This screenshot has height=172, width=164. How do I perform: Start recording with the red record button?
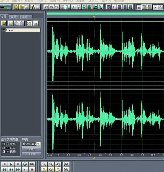[x=32, y=170]
